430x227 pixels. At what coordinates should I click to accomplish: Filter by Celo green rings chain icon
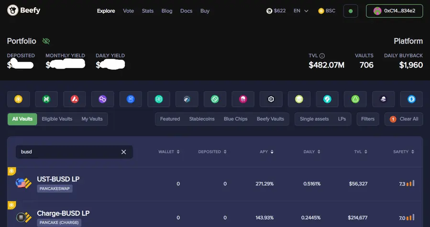click(215, 99)
